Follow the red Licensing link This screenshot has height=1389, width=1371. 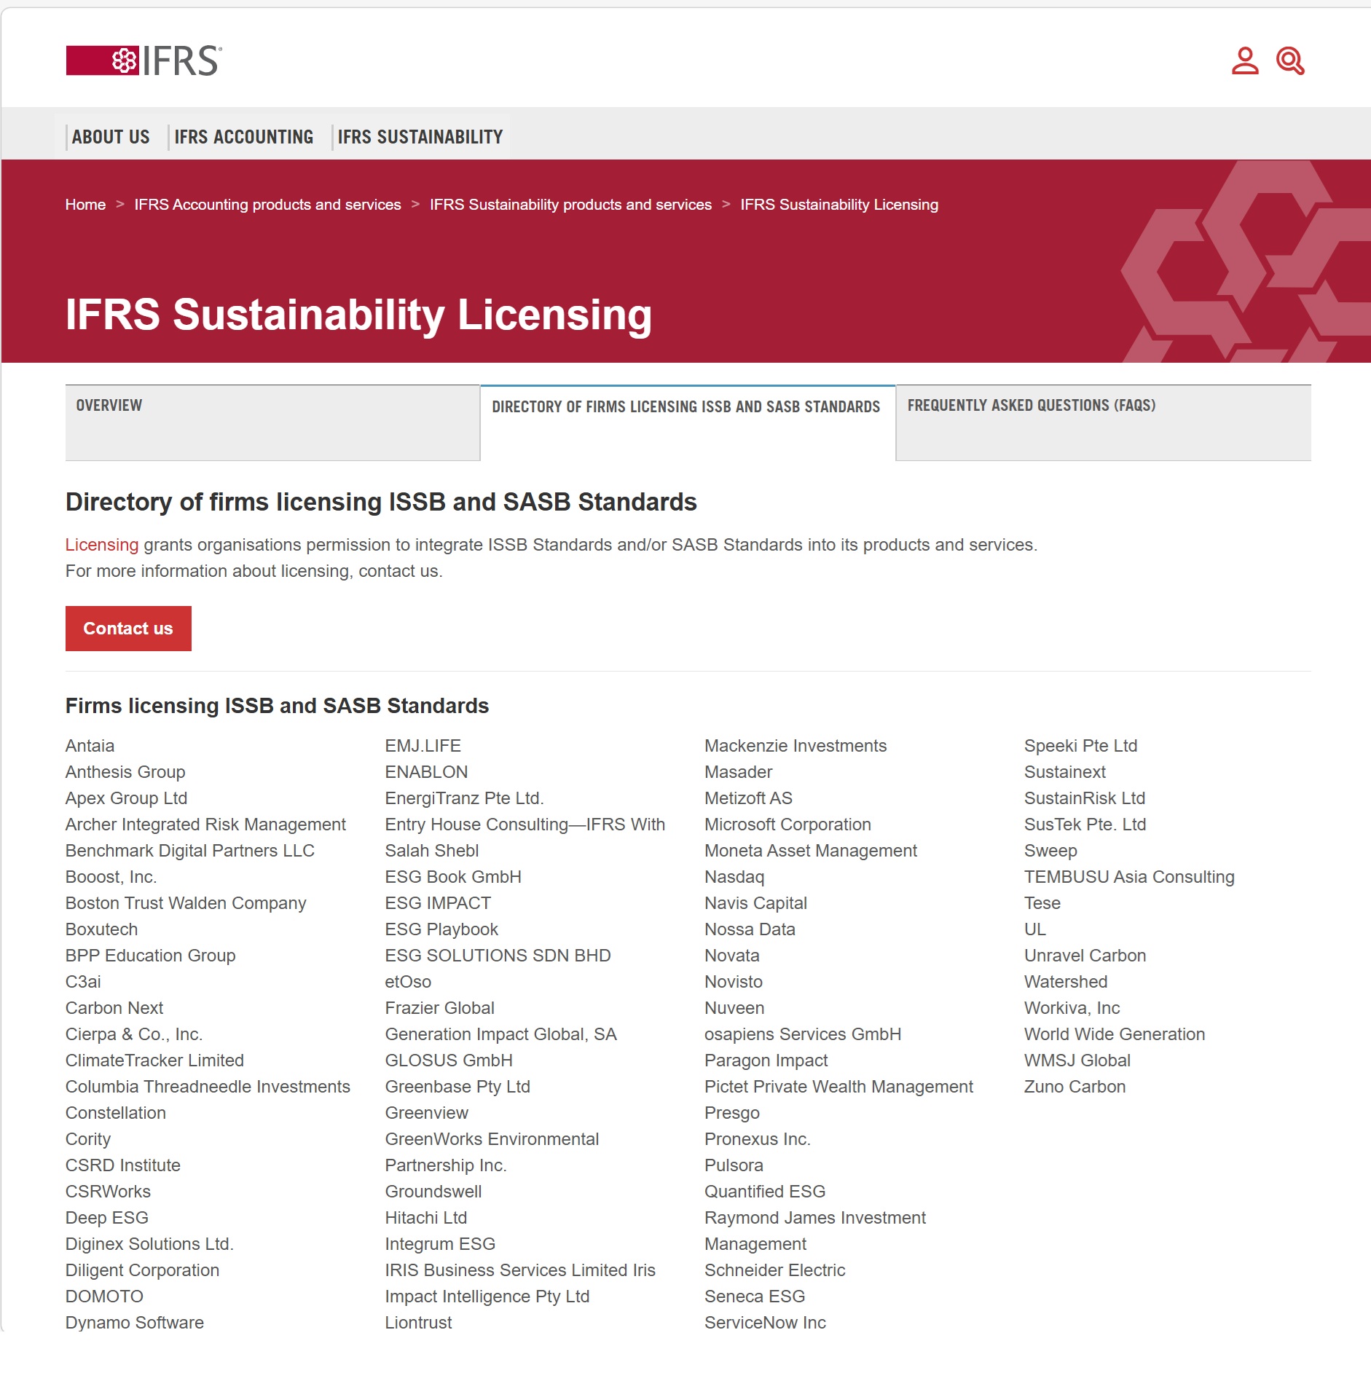click(x=102, y=545)
